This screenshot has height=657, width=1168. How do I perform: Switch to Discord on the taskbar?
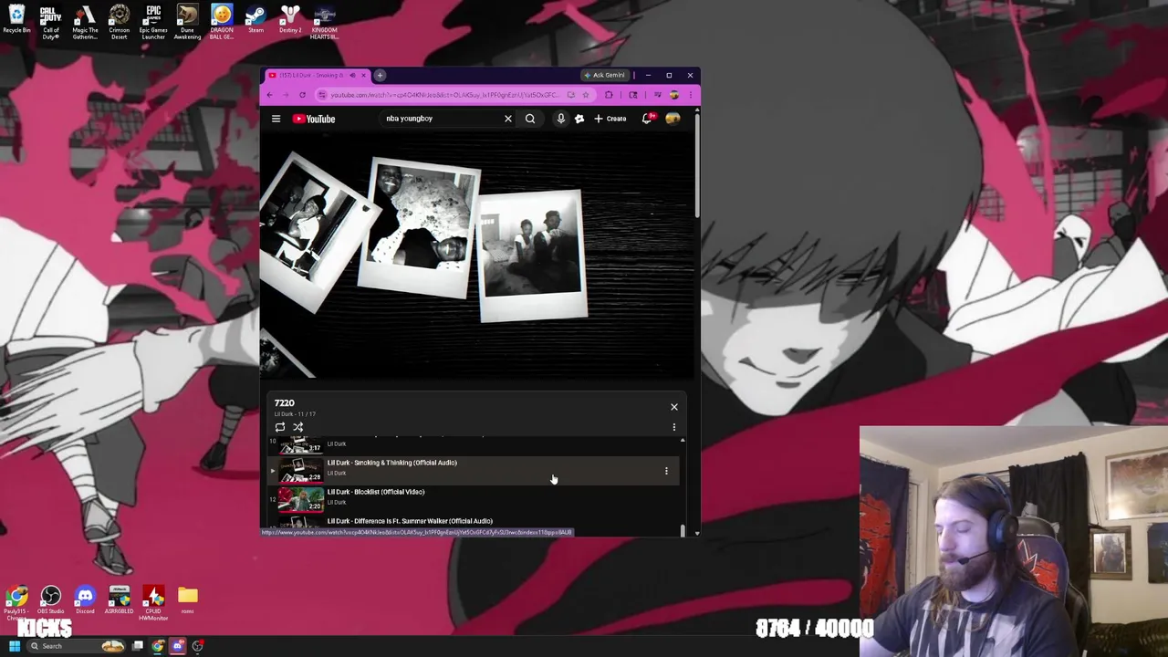[x=178, y=646]
